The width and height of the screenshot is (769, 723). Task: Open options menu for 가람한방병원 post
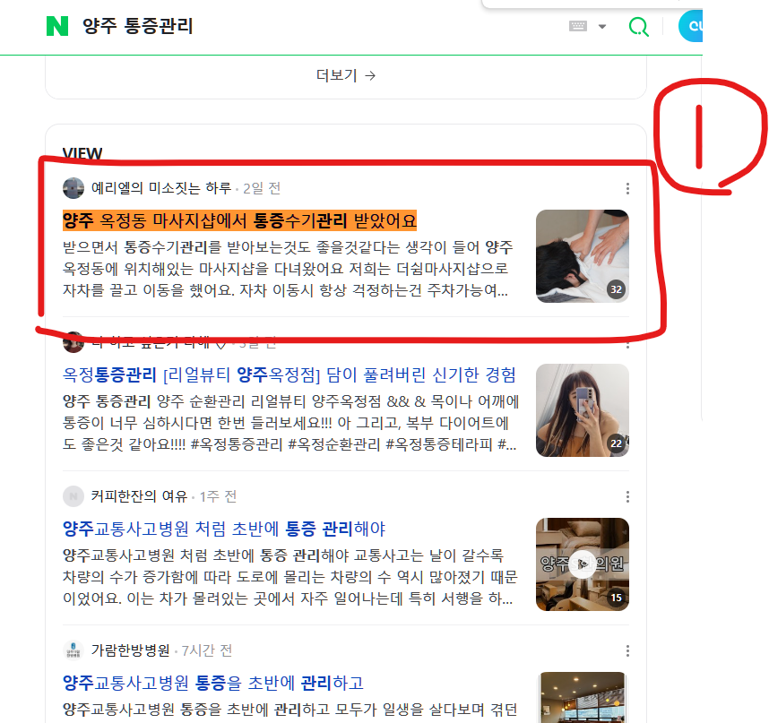[x=627, y=651]
